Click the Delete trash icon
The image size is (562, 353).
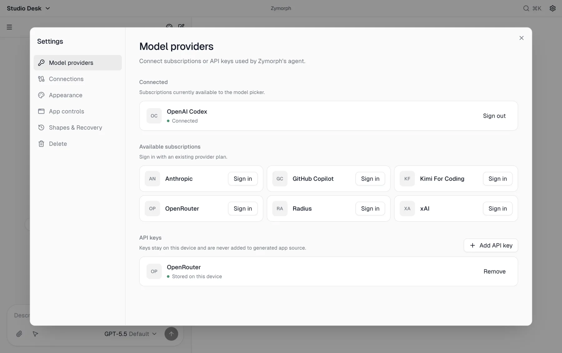(41, 144)
